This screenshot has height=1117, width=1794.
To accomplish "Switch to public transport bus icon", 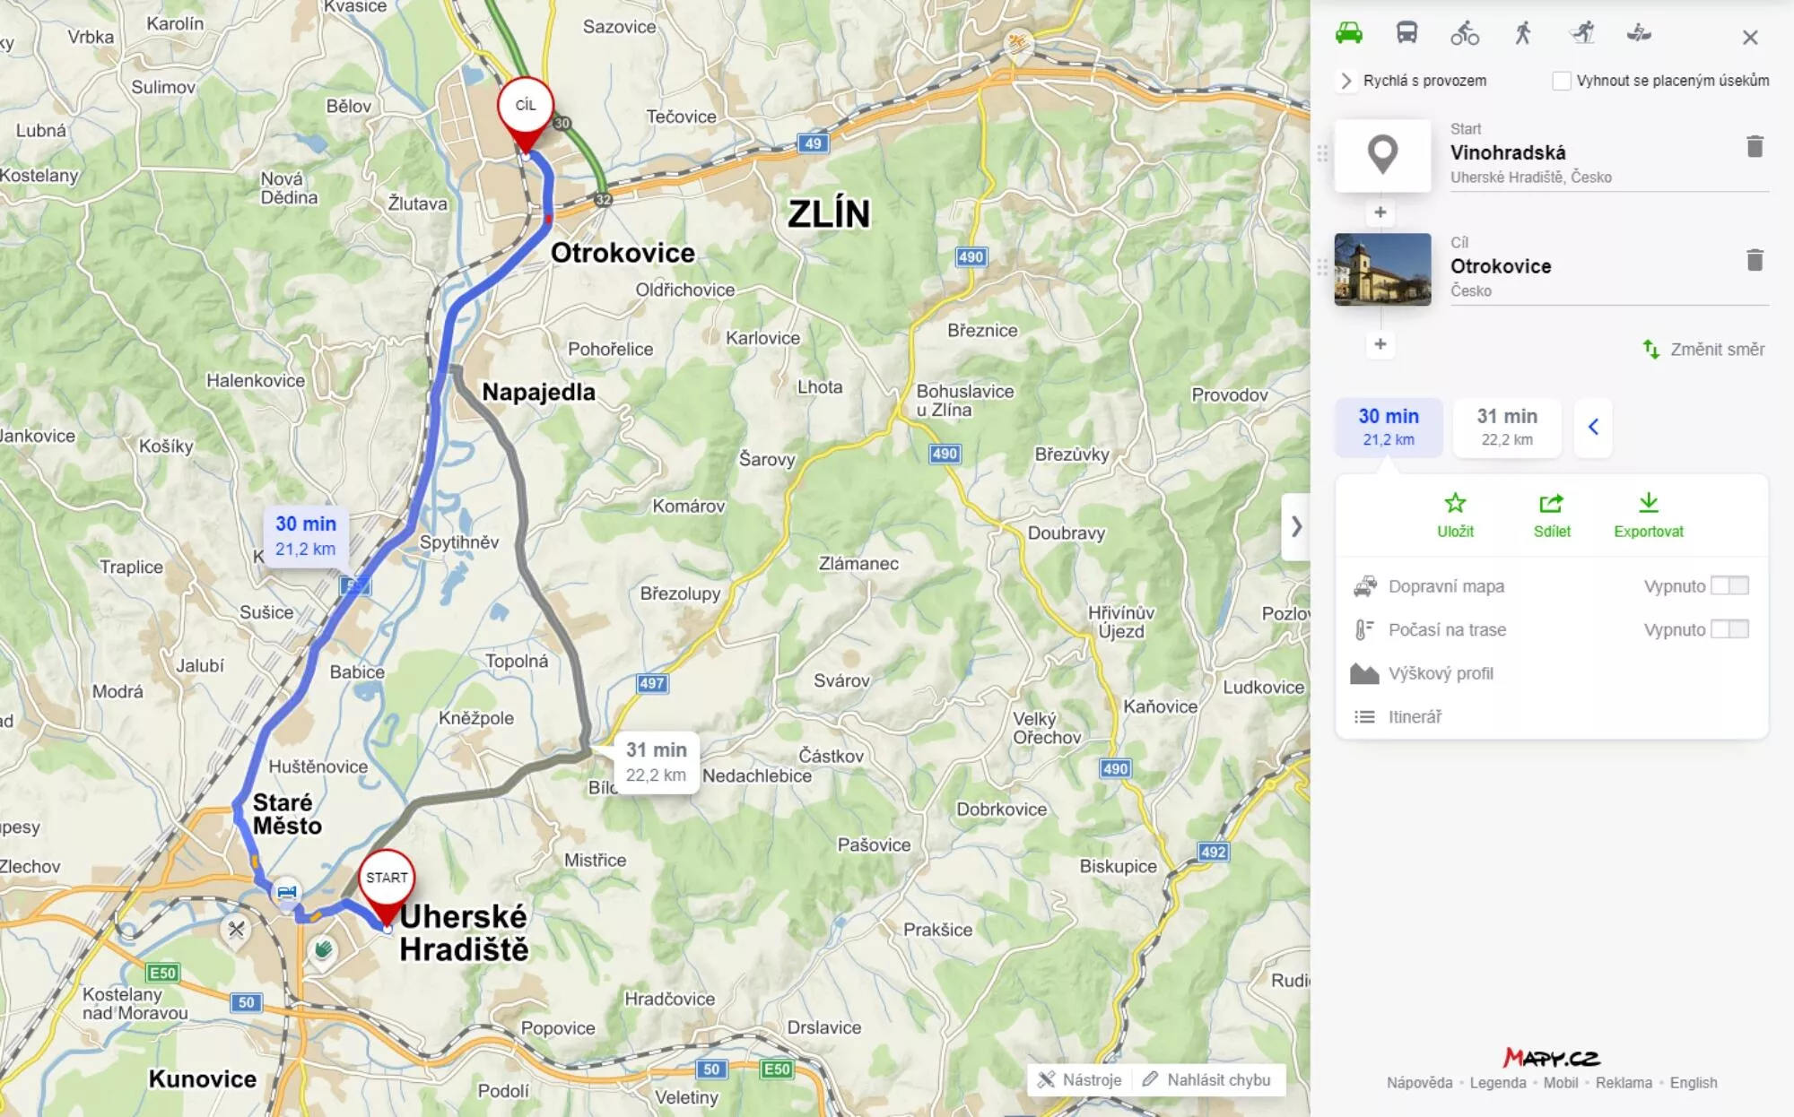I will pyautogui.click(x=1406, y=34).
